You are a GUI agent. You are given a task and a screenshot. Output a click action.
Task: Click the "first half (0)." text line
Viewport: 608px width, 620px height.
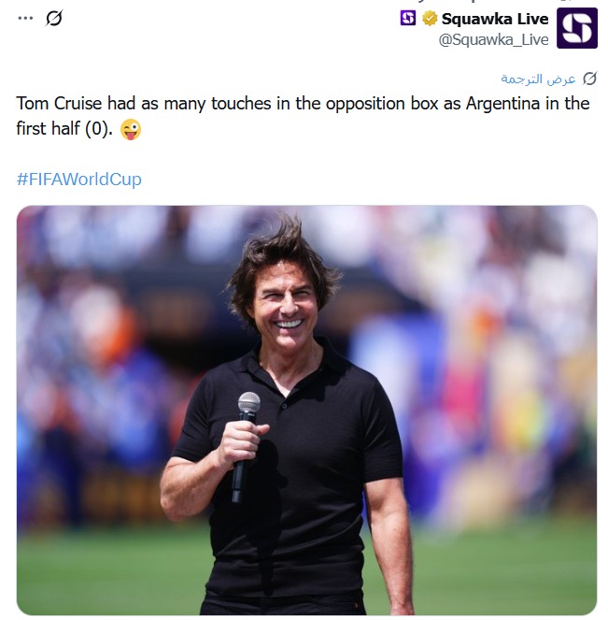click(x=64, y=128)
